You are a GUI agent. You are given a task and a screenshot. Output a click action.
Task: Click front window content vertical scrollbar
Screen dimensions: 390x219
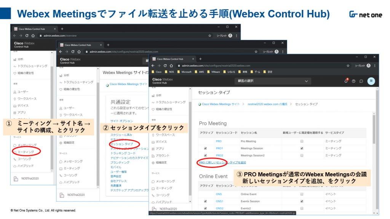tap(374, 129)
